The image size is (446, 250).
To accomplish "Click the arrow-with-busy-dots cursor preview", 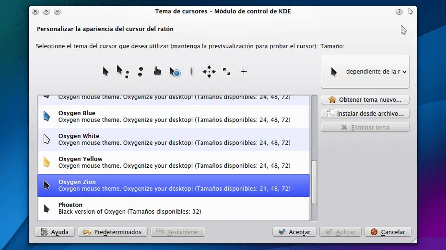I will coord(123,71).
